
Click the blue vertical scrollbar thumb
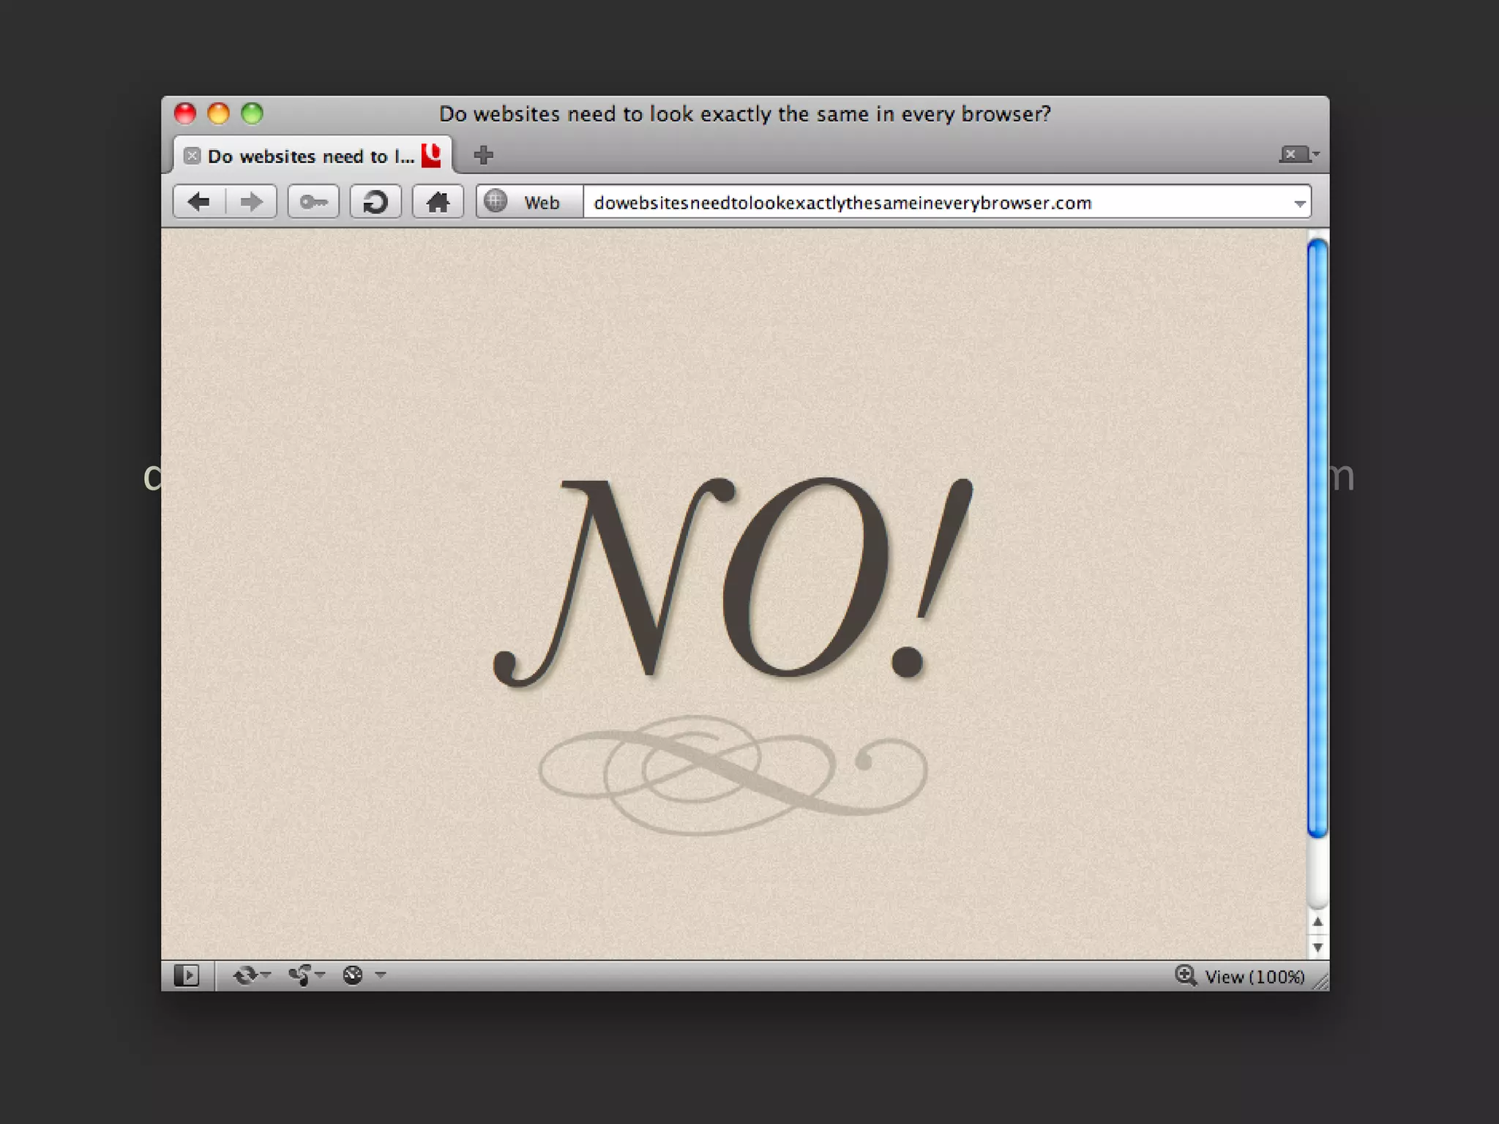pyautogui.click(x=1317, y=538)
